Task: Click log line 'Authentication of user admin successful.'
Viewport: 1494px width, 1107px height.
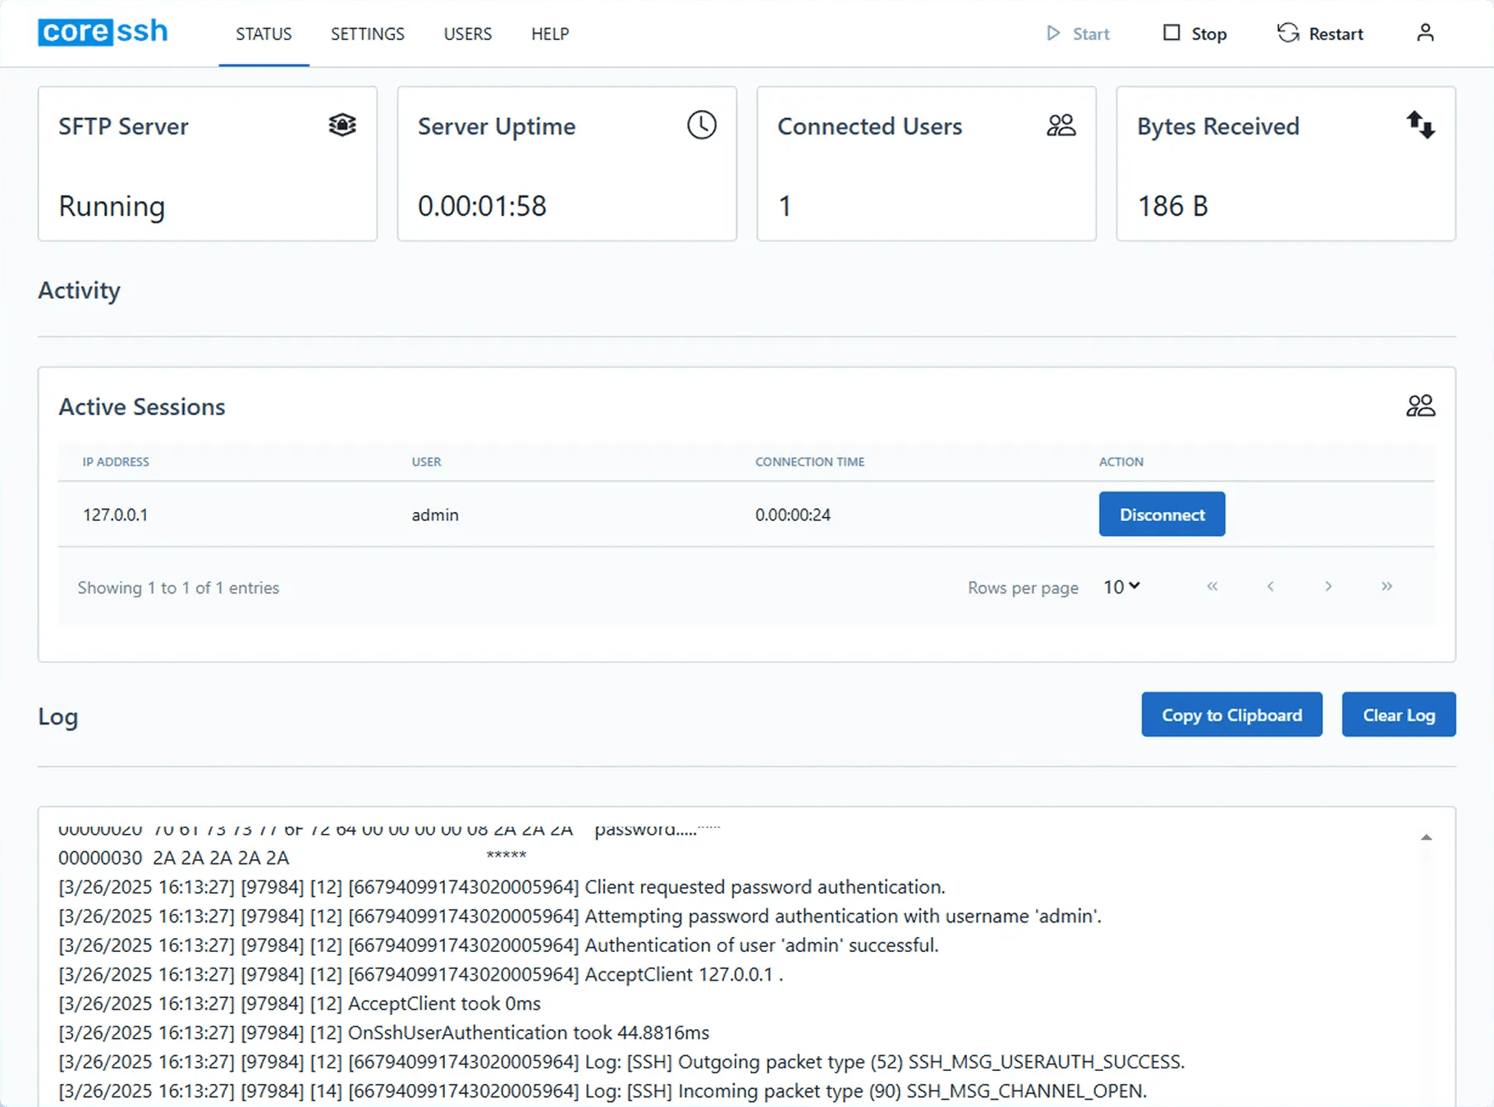Action: click(498, 945)
